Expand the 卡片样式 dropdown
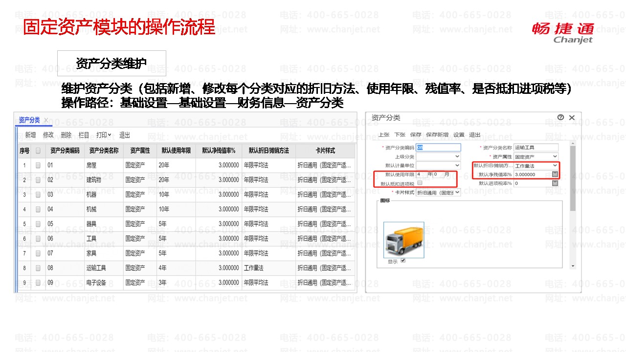This screenshot has width=626, height=352. (x=438, y=193)
